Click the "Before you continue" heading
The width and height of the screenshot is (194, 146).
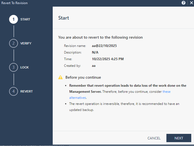[83, 77]
